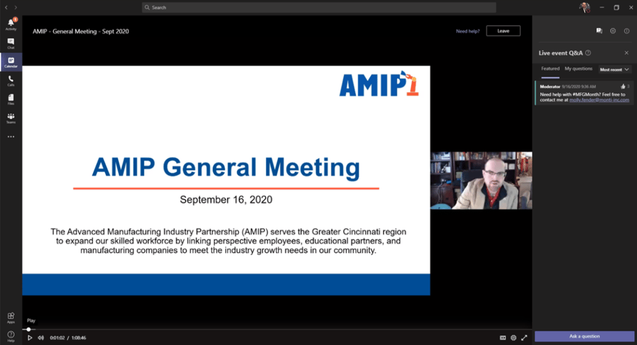Toggle the Q&A panel icon

coord(599,31)
